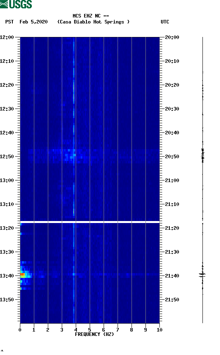This screenshot has width=220, height=355.
Task: Click the 13:10 PST time label
Action: pos(7,204)
